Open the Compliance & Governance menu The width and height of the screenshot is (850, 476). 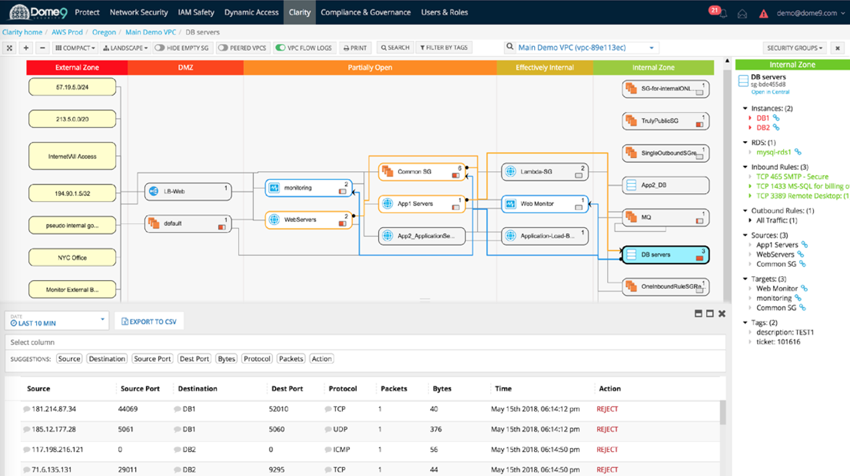coord(365,12)
